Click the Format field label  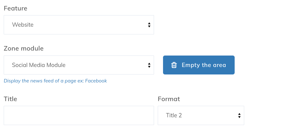169,99
